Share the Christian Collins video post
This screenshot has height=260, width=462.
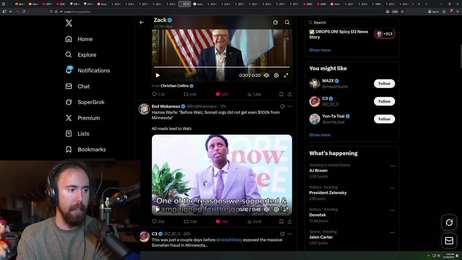(x=289, y=94)
